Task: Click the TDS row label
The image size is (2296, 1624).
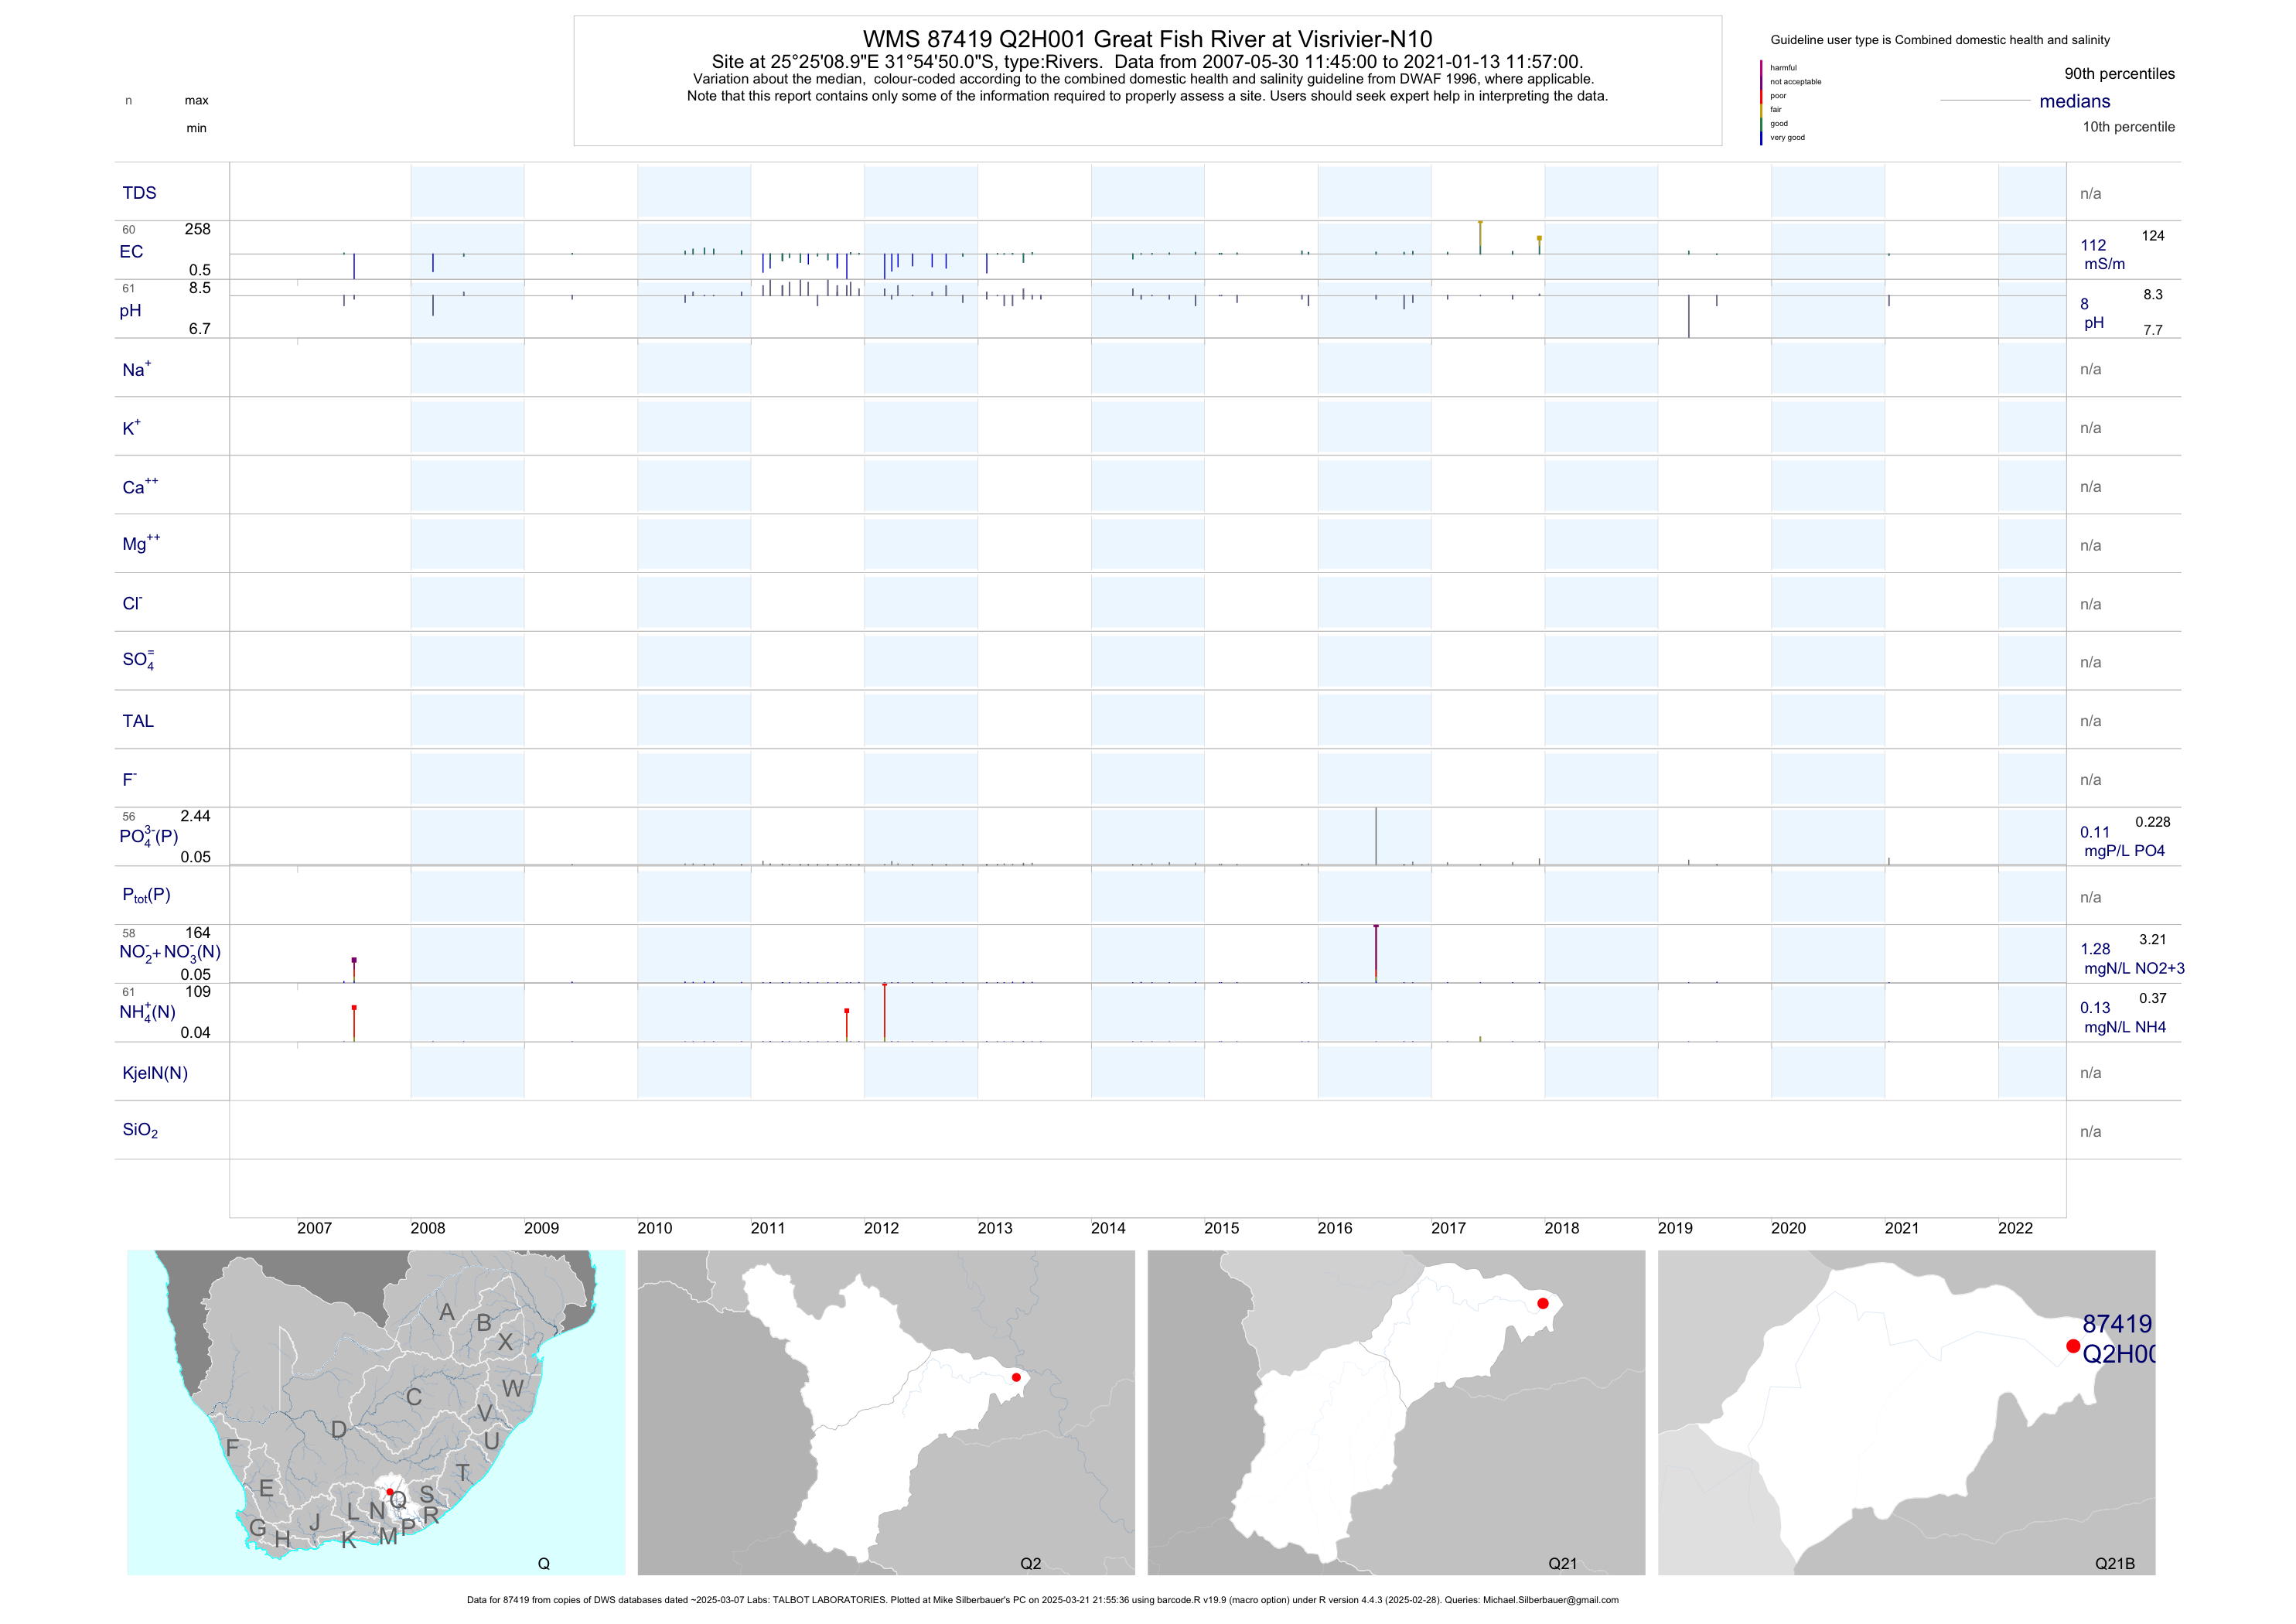Action: coord(139,193)
